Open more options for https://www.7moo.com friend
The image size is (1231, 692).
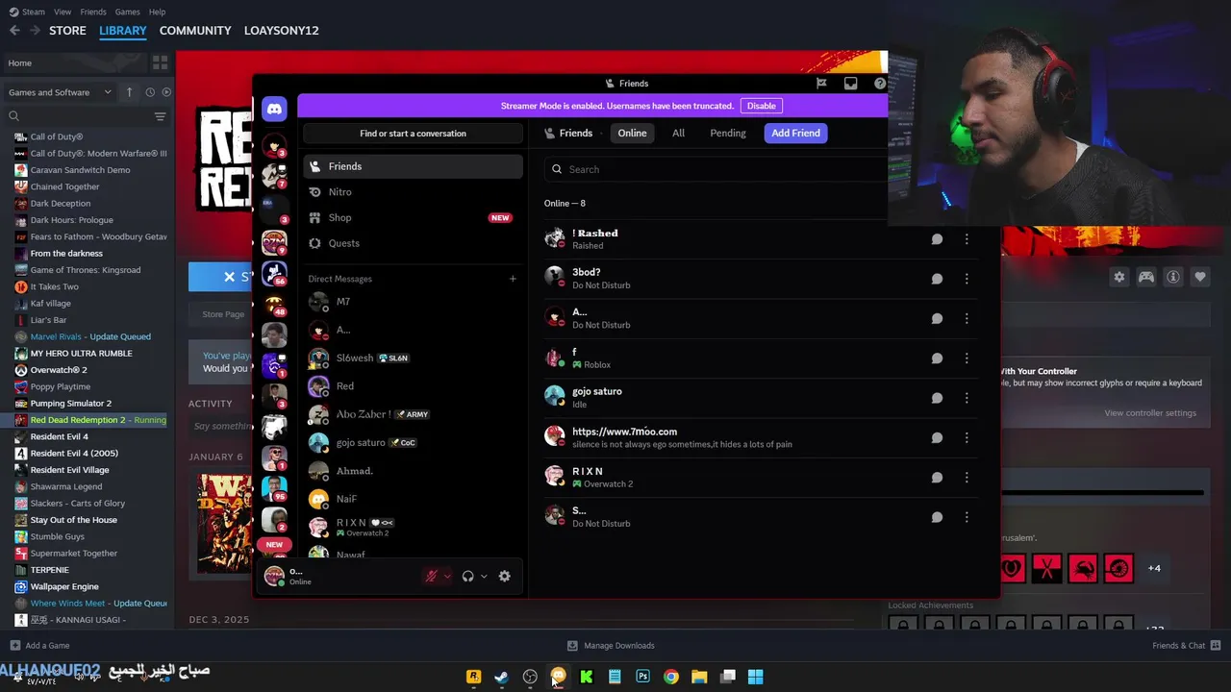pyautogui.click(x=967, y=437)
